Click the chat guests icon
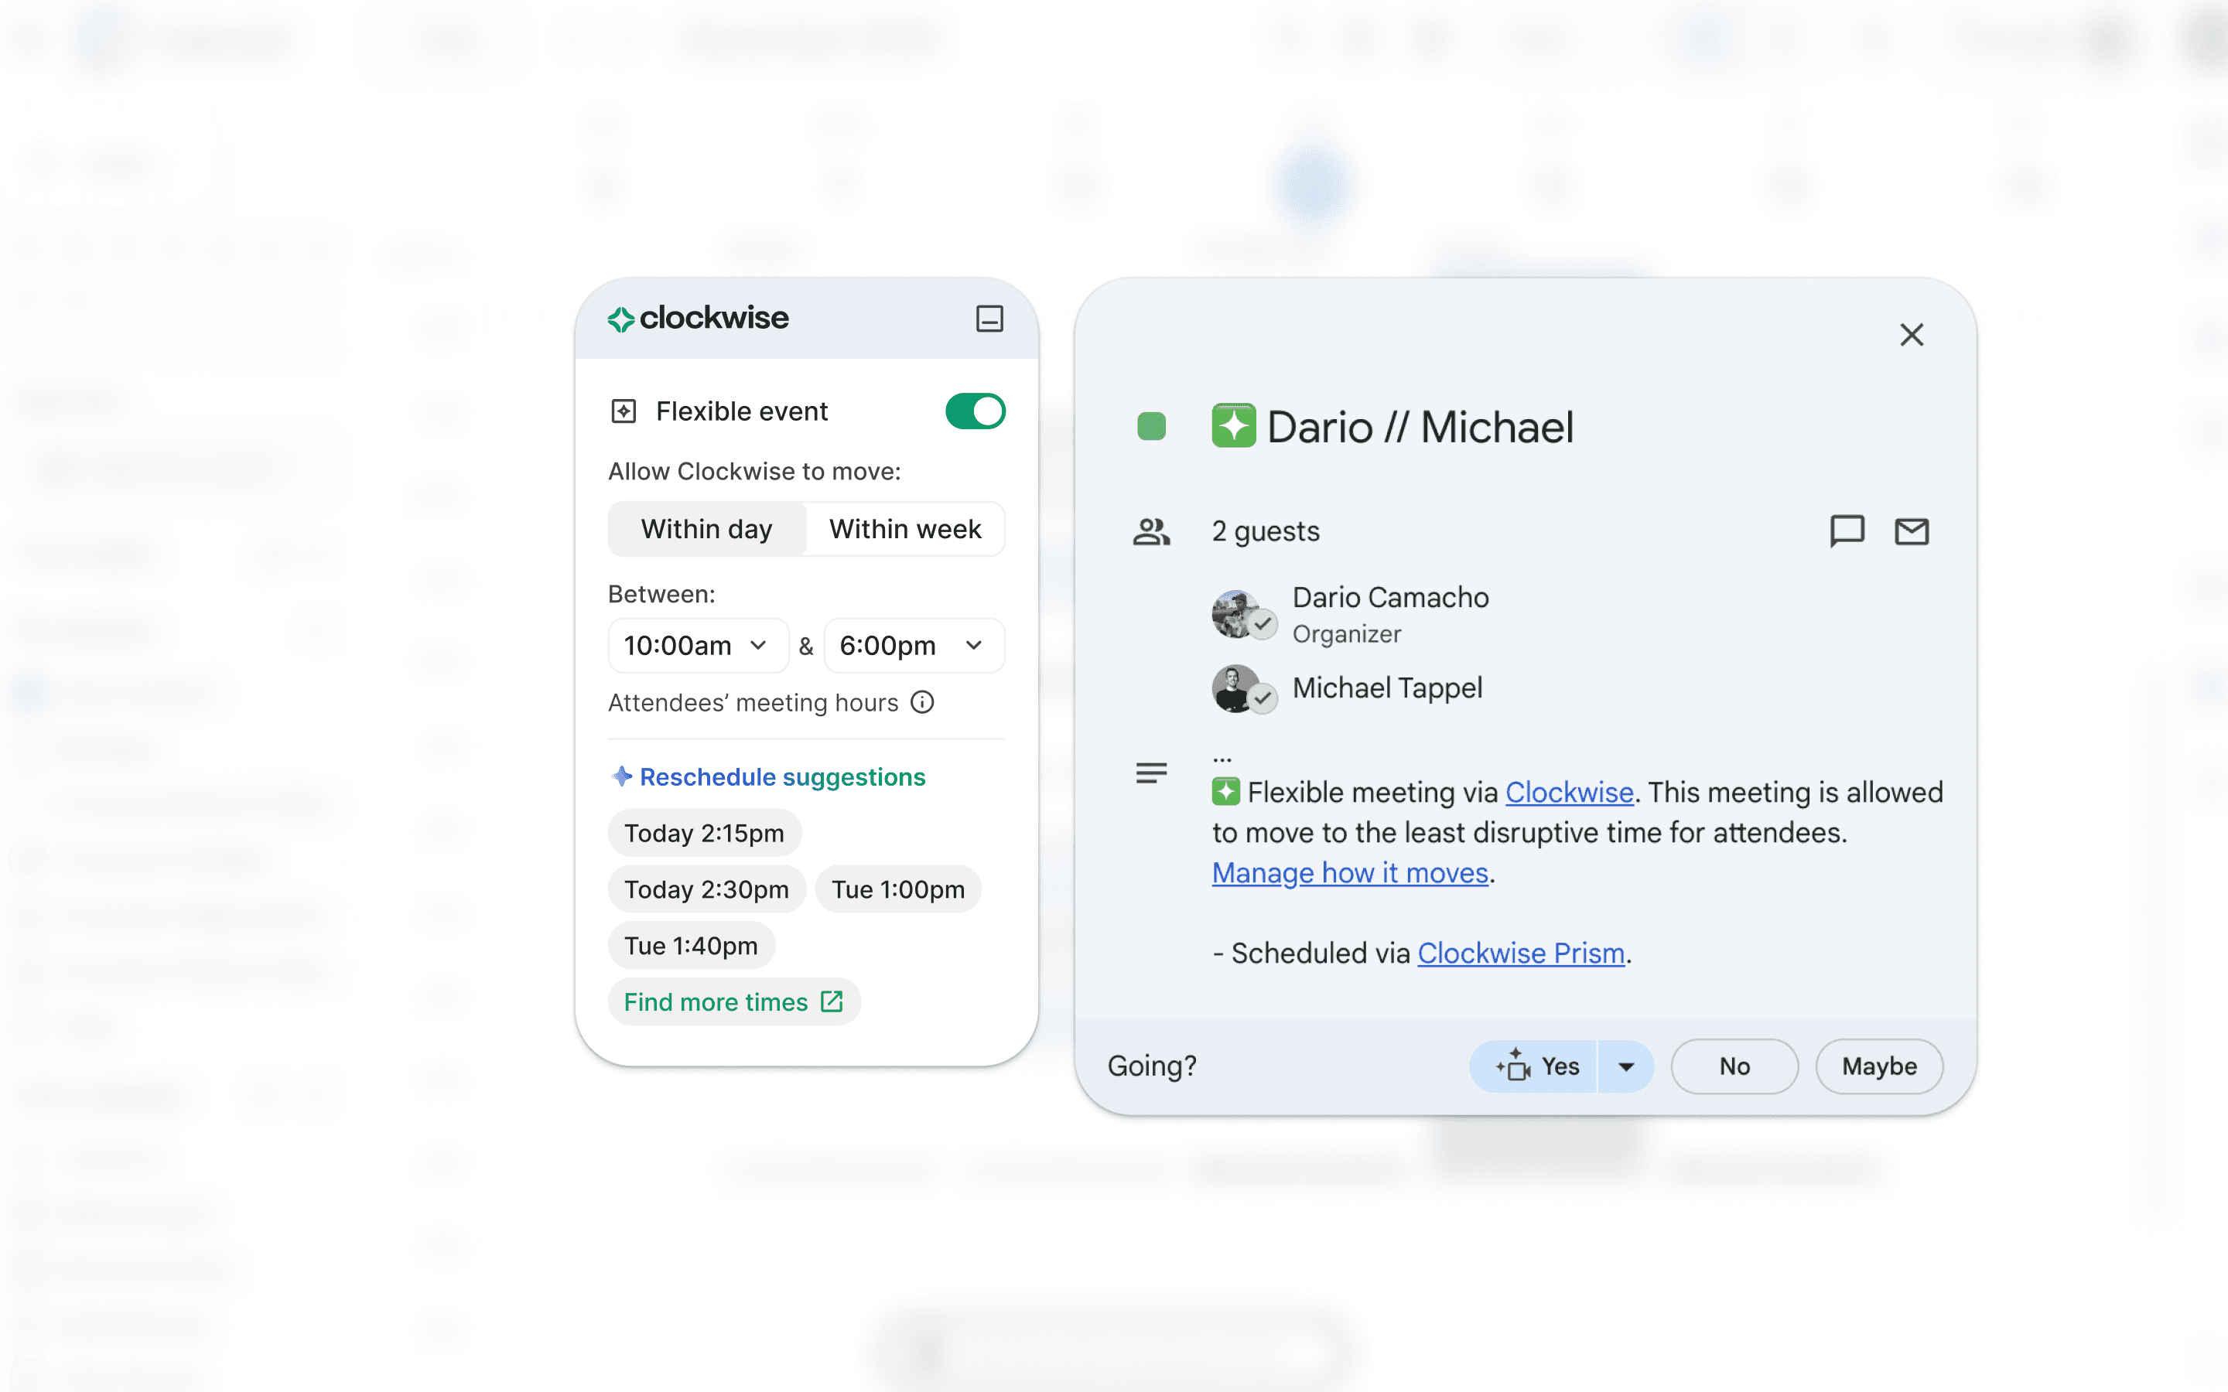The height and width of the screenshot is (1392, 2228). (1846, 531)
